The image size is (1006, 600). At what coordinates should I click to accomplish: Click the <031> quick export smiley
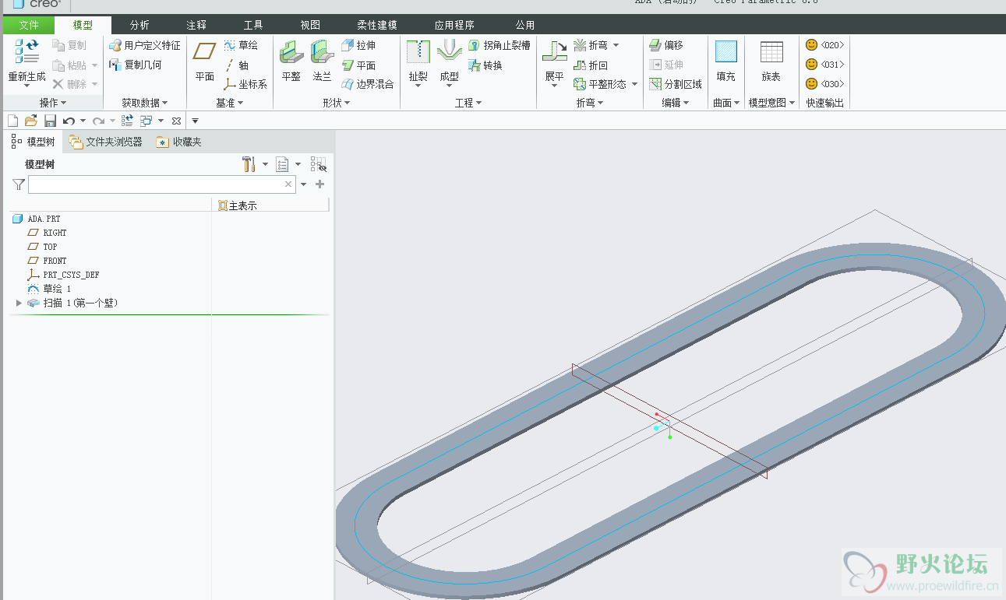click(812, 65)
